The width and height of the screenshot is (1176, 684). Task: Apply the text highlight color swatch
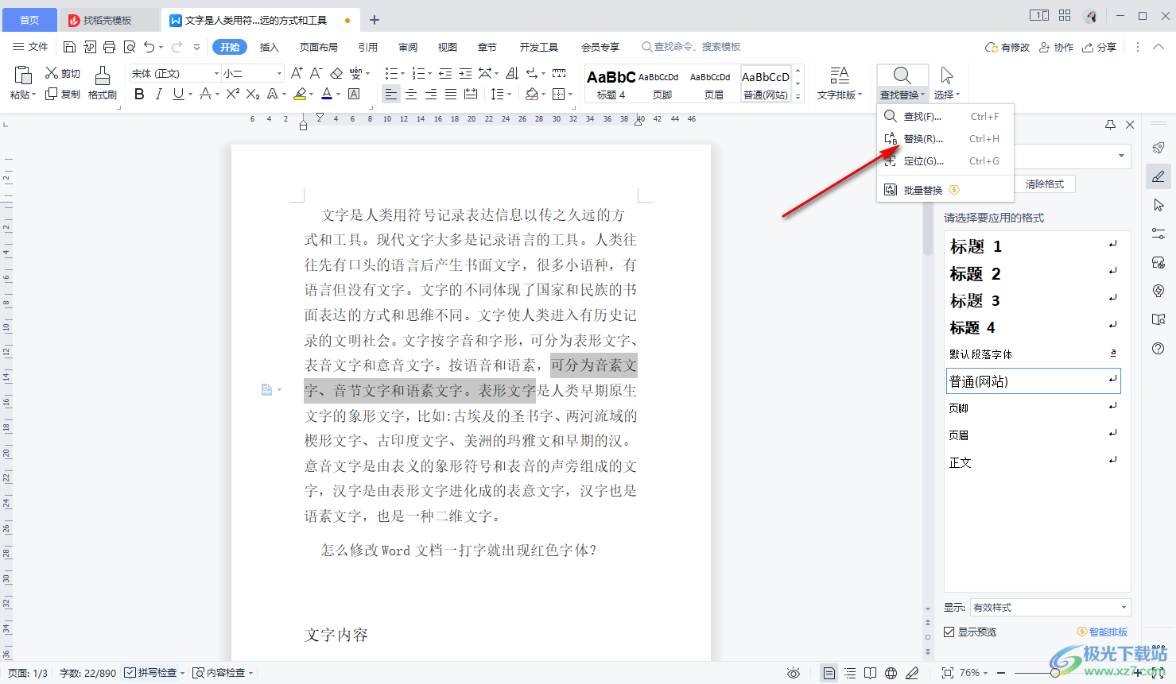click(x=299, y=94)
